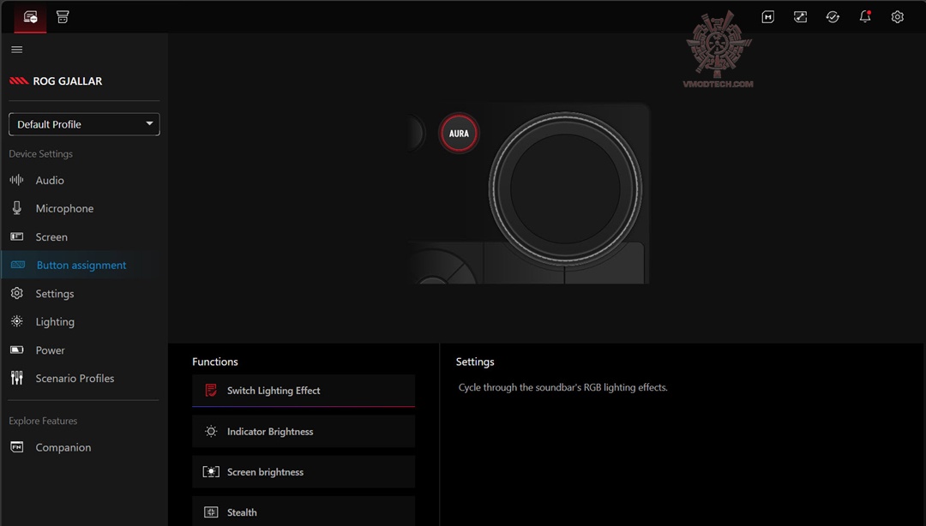The height and width of the screenshot is (526, 926).
Task: Choose the Indicator Brightness function
Action: click(304, 432)
